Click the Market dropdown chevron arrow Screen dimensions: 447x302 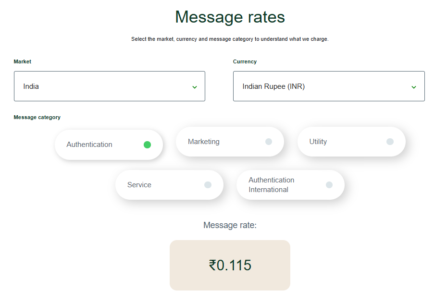point(194,87)
